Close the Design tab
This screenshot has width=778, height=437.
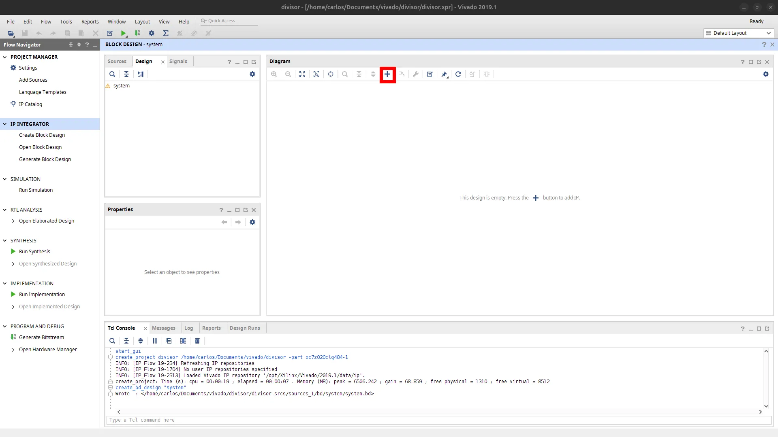click(162, 62)
